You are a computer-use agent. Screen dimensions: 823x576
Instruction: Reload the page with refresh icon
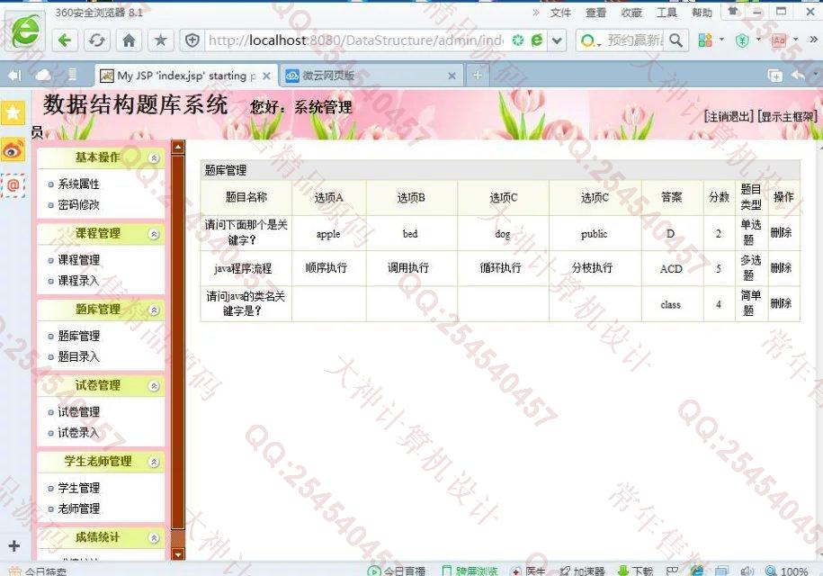point(97,40)
